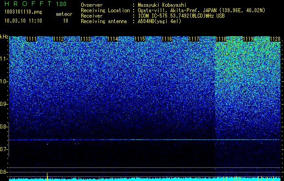
Task: Click the 1118 time marker
Action: tap(221, 39)
